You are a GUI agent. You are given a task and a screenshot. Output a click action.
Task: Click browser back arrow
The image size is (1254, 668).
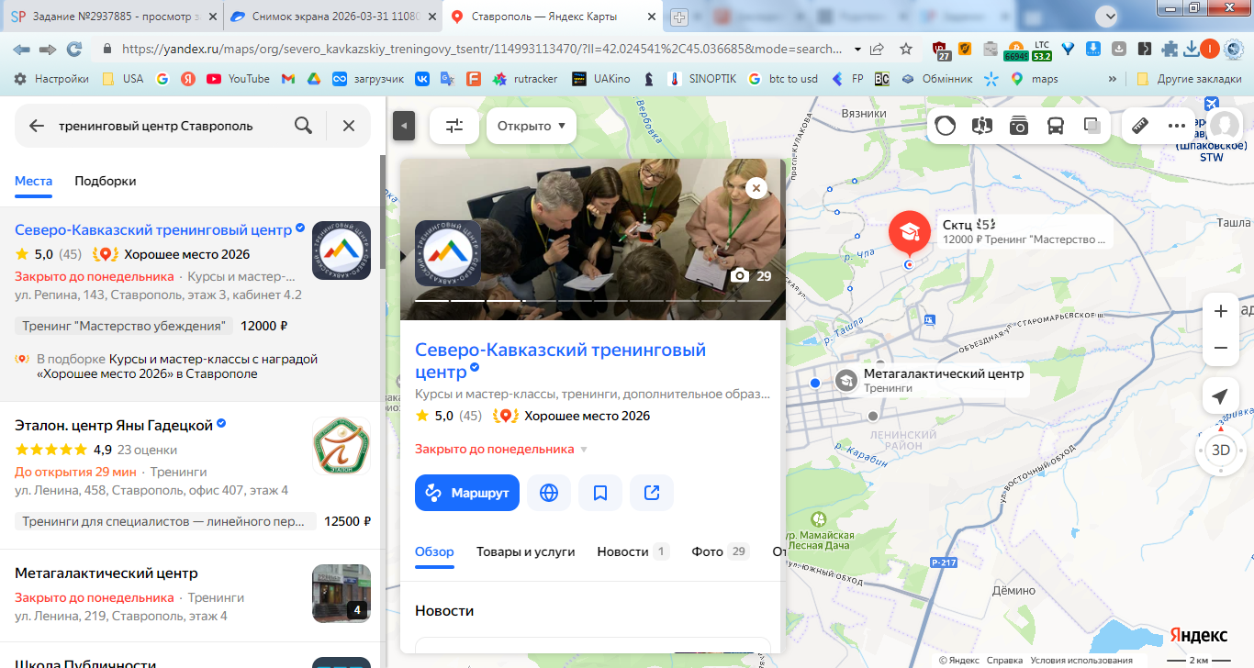[x=21, y=50]
